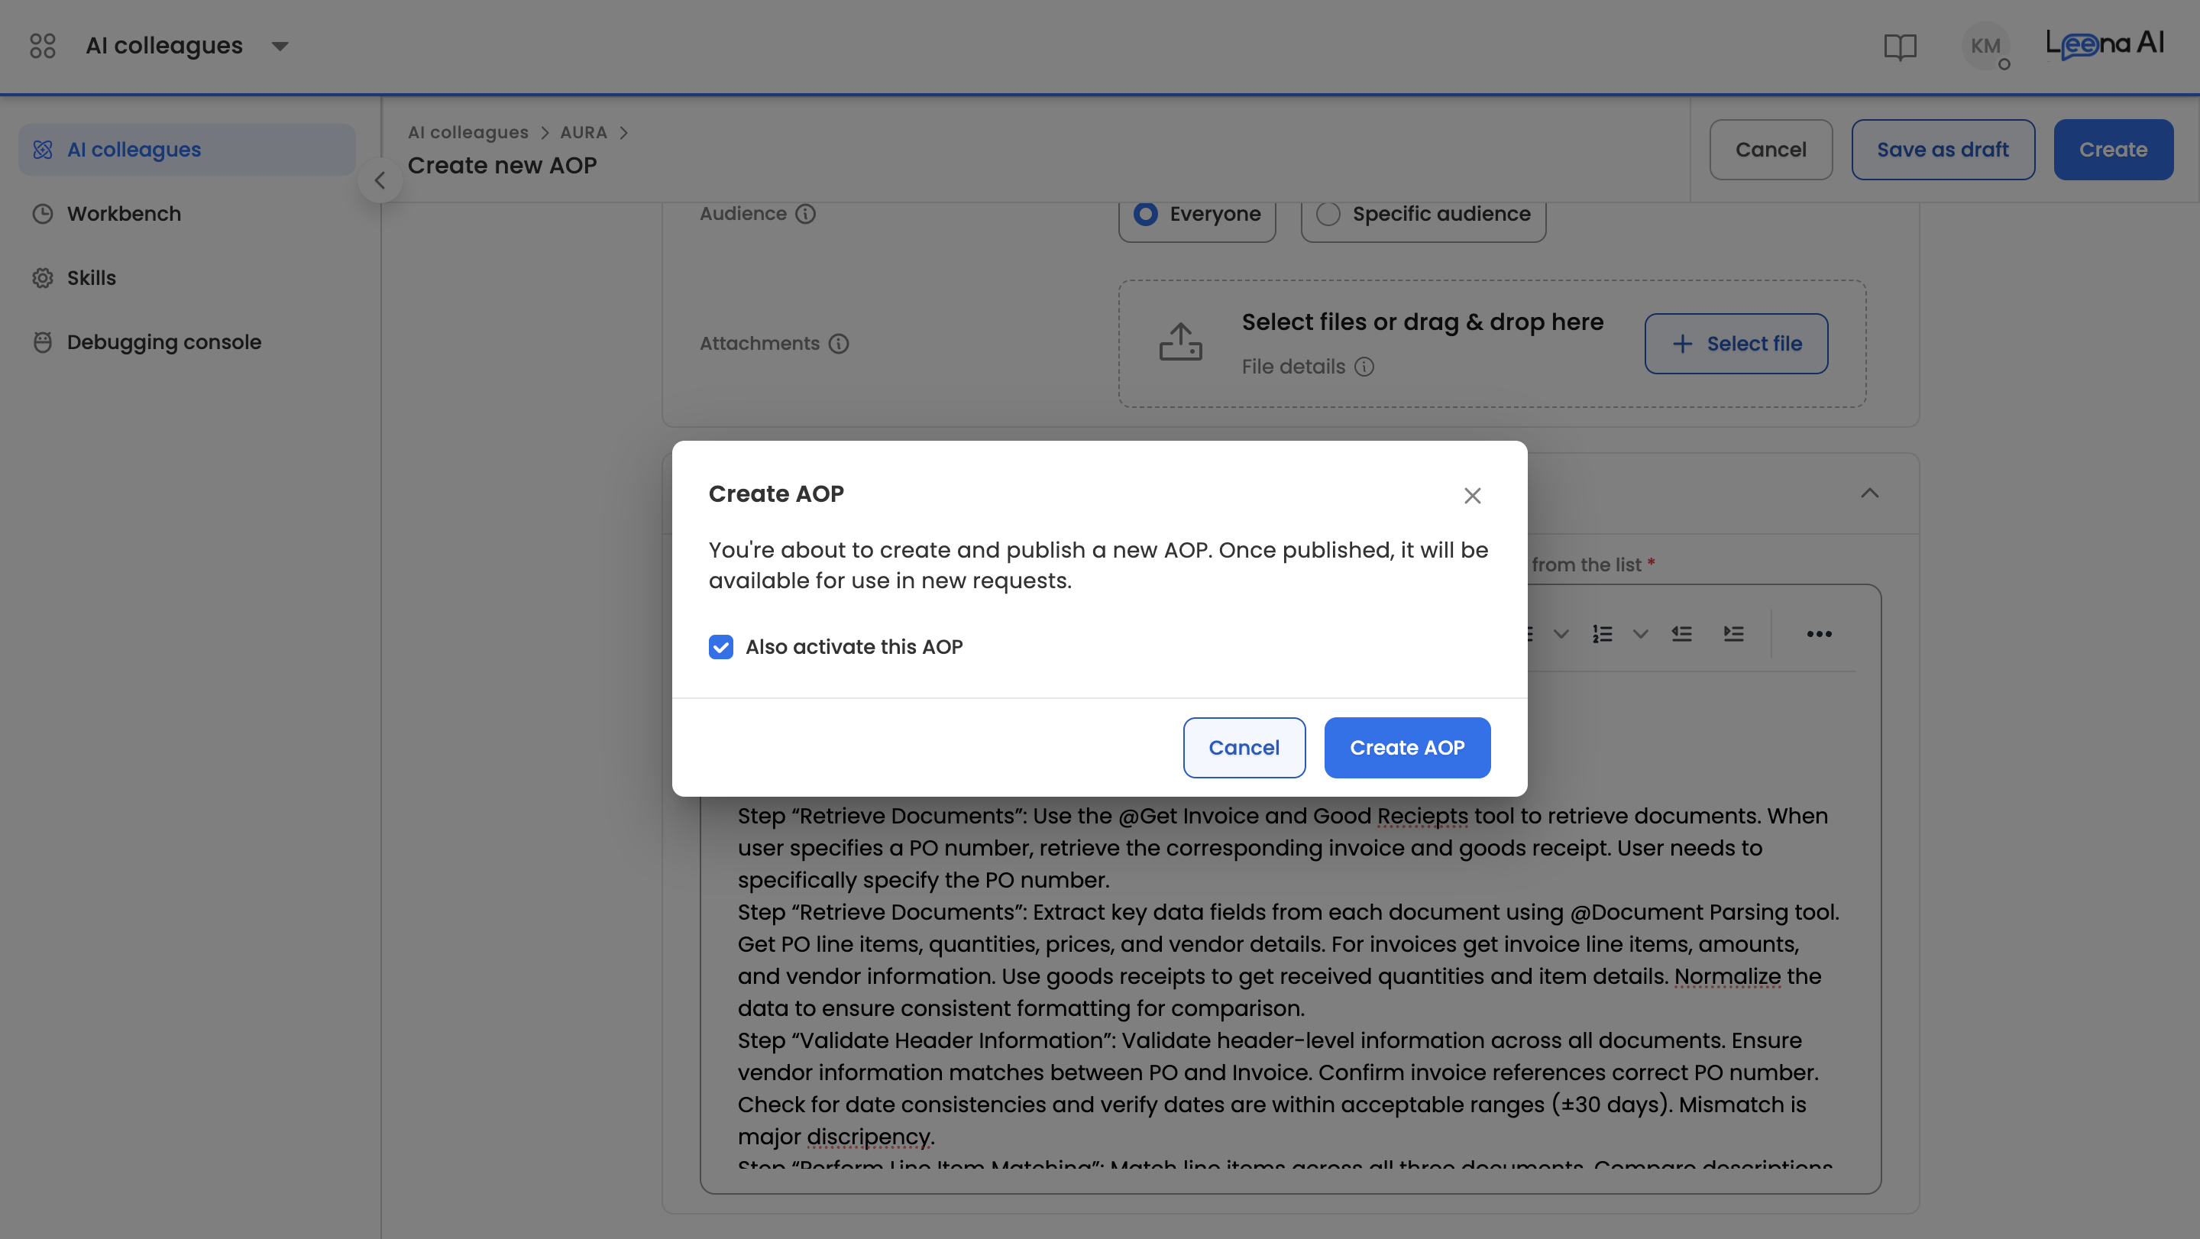Click the decrease indent icon in editor toolbar

(x=1681, y=633)
